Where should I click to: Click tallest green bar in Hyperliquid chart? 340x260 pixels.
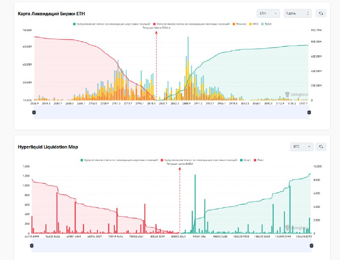195,203
